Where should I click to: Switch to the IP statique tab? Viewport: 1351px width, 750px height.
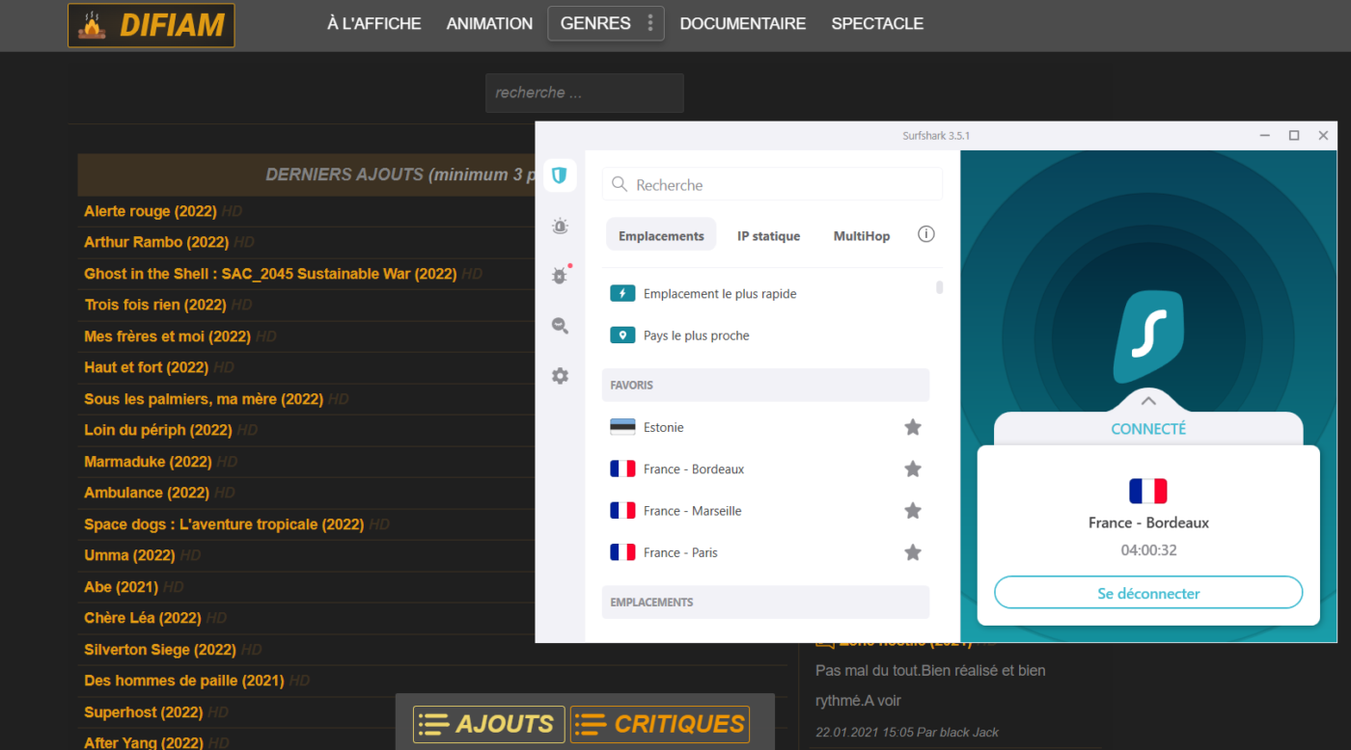769,235
